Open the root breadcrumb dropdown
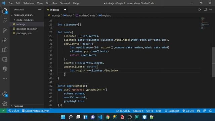Image resolution: width=215 pixels, height=121 pixels. 68,15
